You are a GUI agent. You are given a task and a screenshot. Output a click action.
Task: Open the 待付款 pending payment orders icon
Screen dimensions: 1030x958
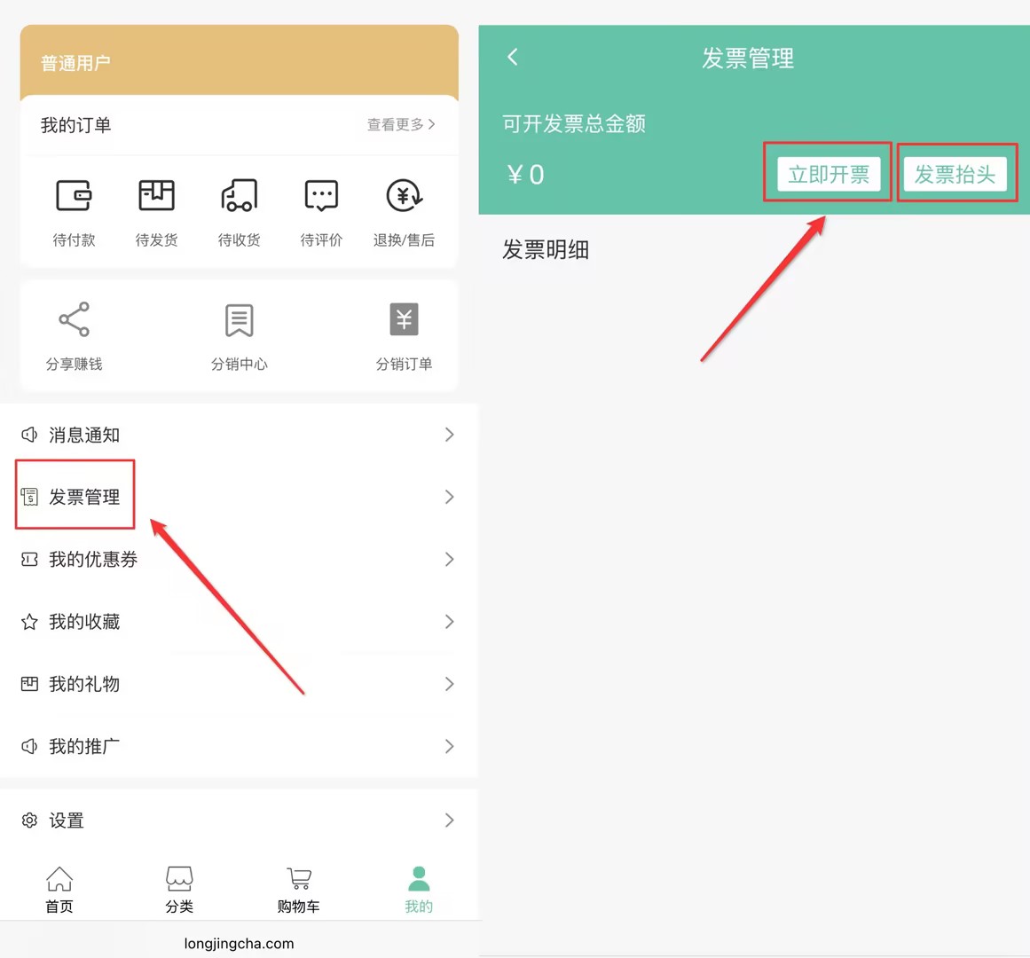74,196
